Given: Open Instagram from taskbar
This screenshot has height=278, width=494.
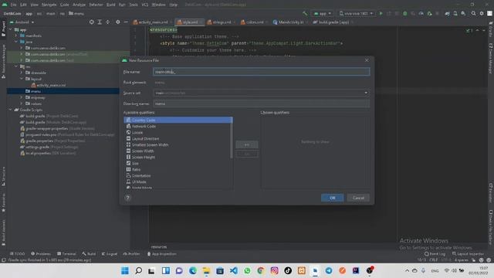Looking at the screenshot, I should [x=275, y=270].
